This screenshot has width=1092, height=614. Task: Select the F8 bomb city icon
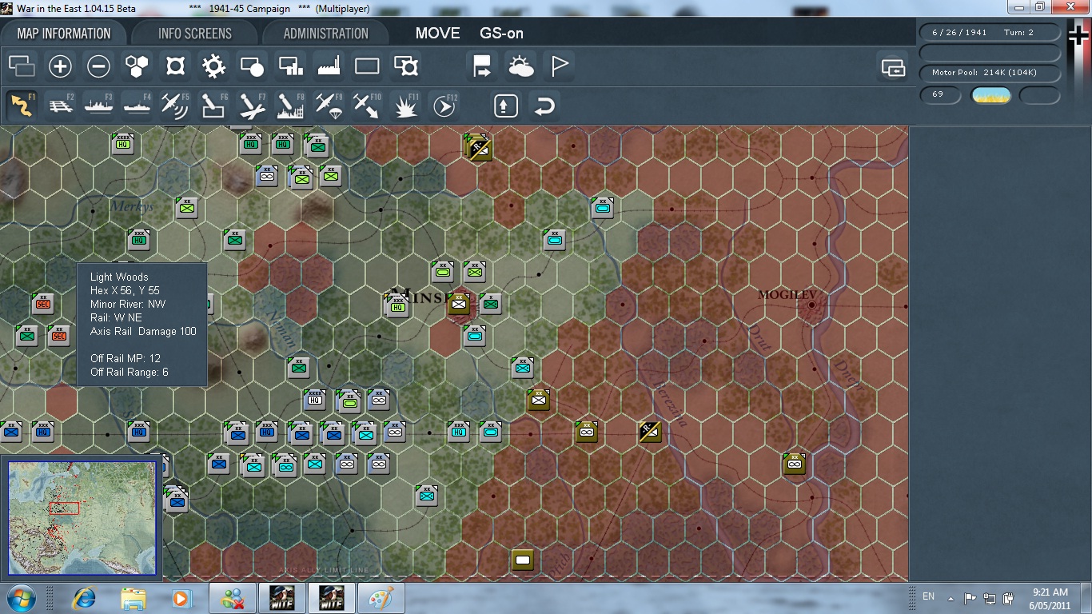tap(290, 106)
